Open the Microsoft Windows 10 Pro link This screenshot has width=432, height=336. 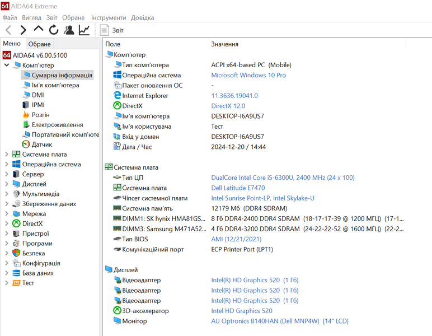[248, 75]
